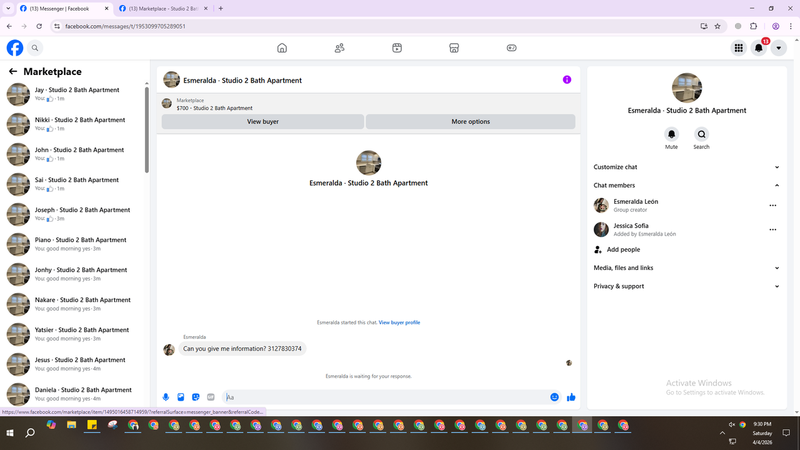Image resolution: width=800 pixels, height=450 pixels.
Task: Open Yatsier's Studio 2 Bath Apartment chat
Action: pos(74,334)
